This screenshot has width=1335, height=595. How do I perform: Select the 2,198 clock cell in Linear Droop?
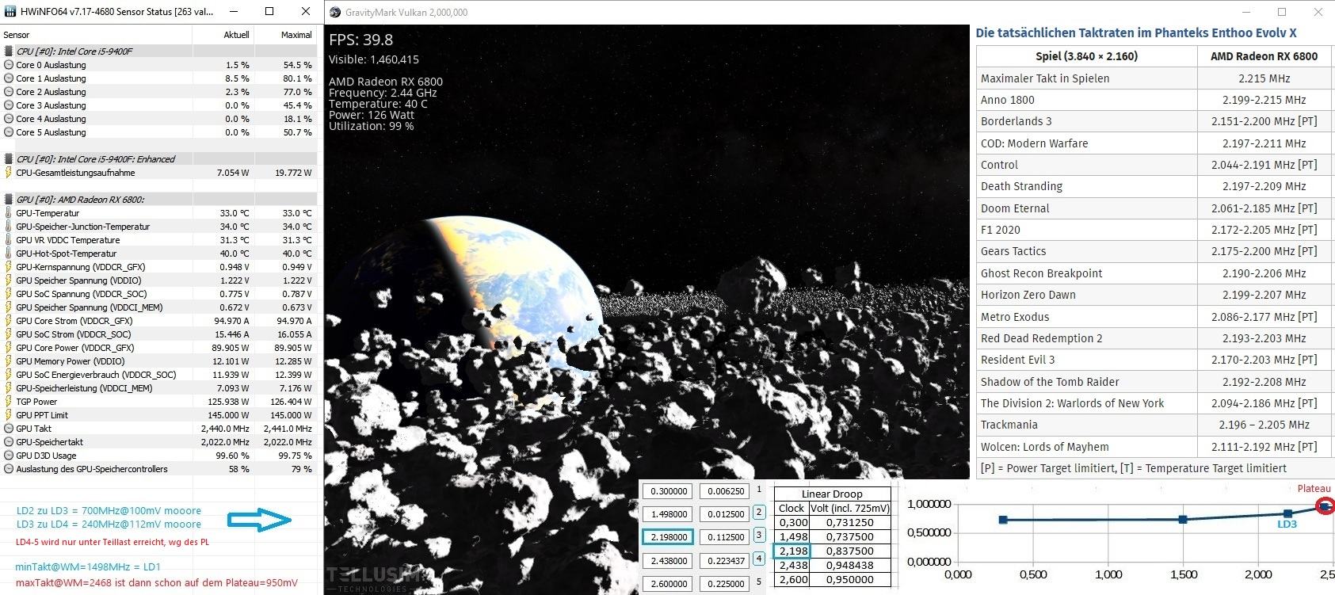pos(791,551)
